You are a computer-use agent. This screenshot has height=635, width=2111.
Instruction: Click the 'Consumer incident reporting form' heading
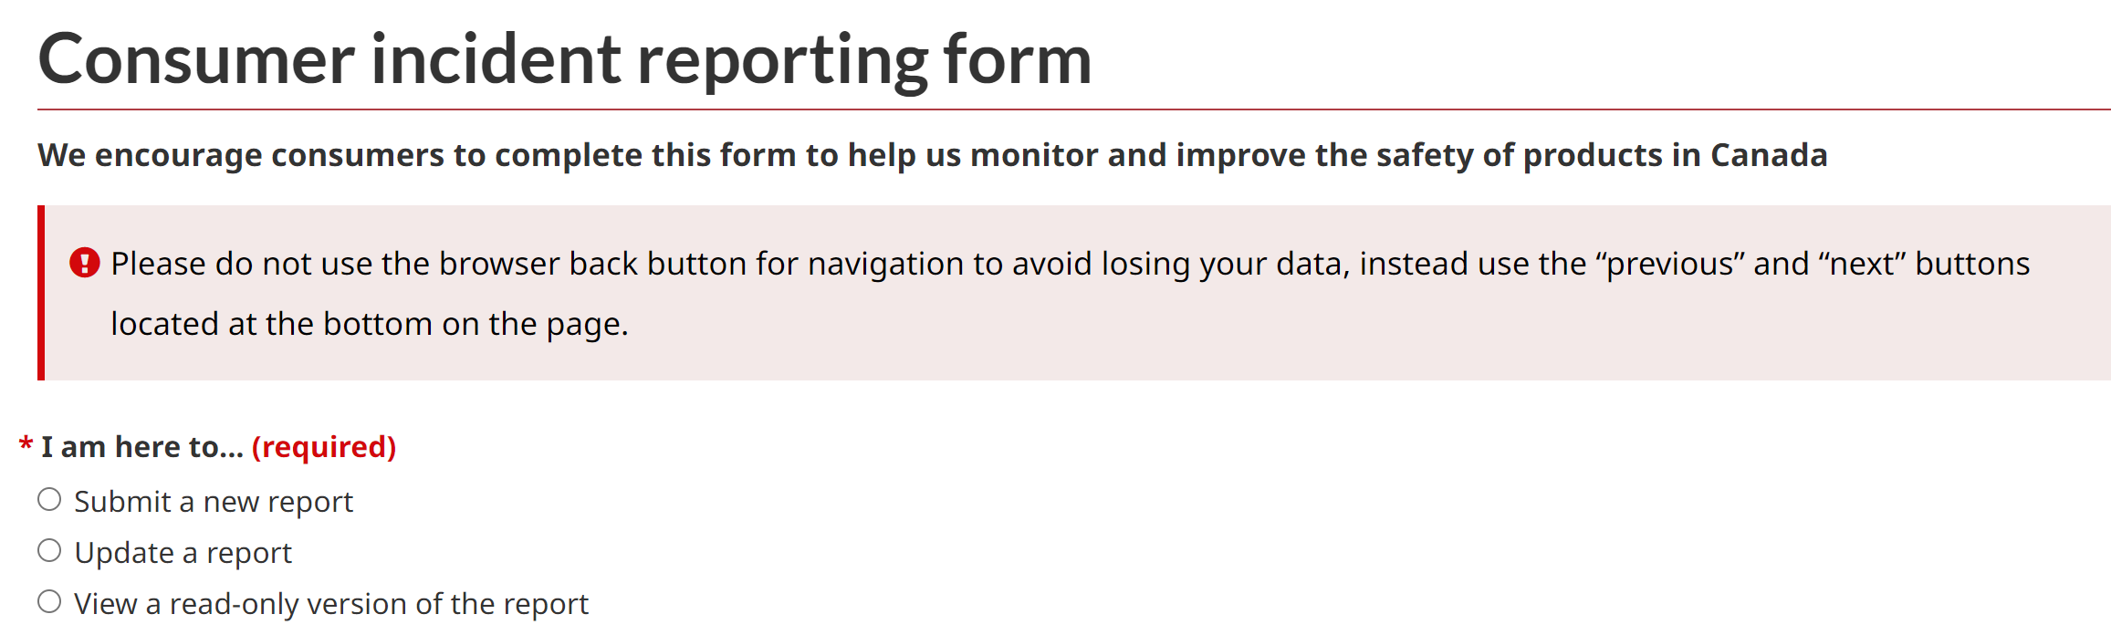click(x=565, y=60)
